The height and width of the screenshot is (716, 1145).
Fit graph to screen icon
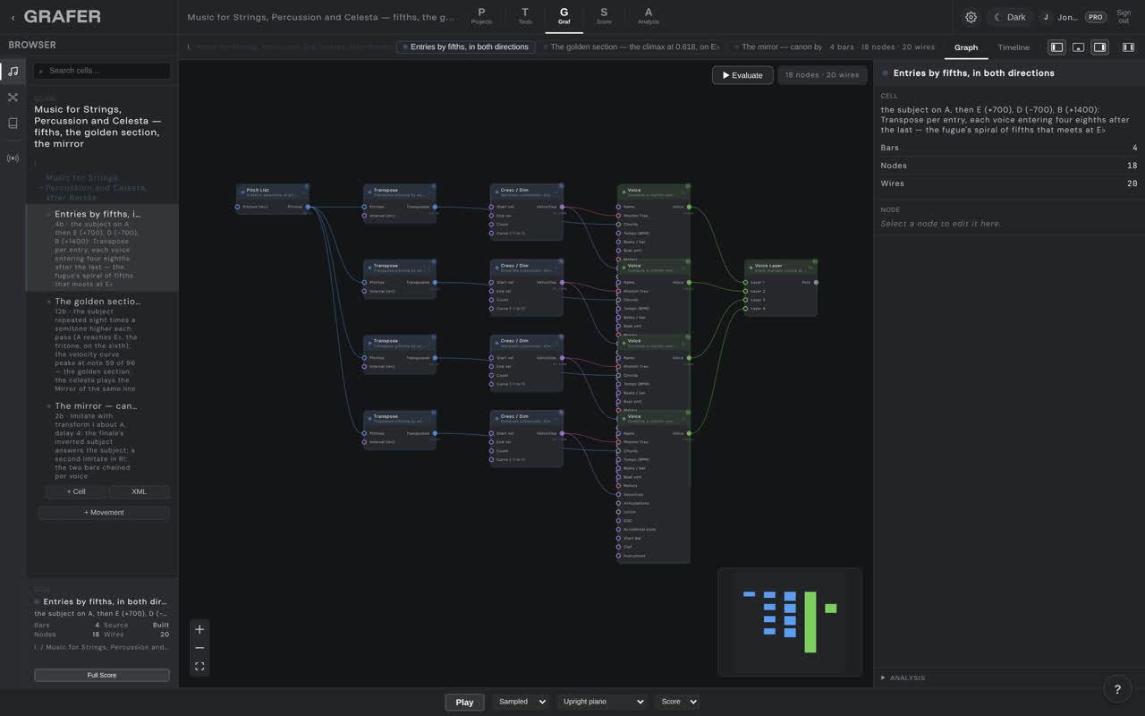tap(199, 667)
